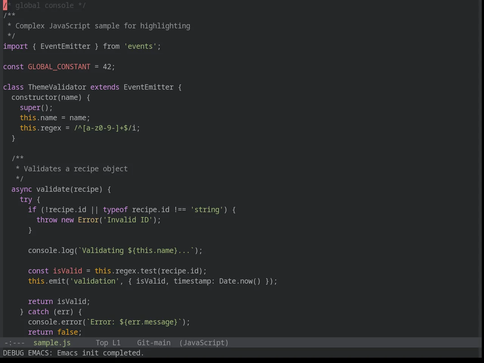Click the 'import' keyword
This screenshot has height=363, width=484.
[x=16, y=46]
